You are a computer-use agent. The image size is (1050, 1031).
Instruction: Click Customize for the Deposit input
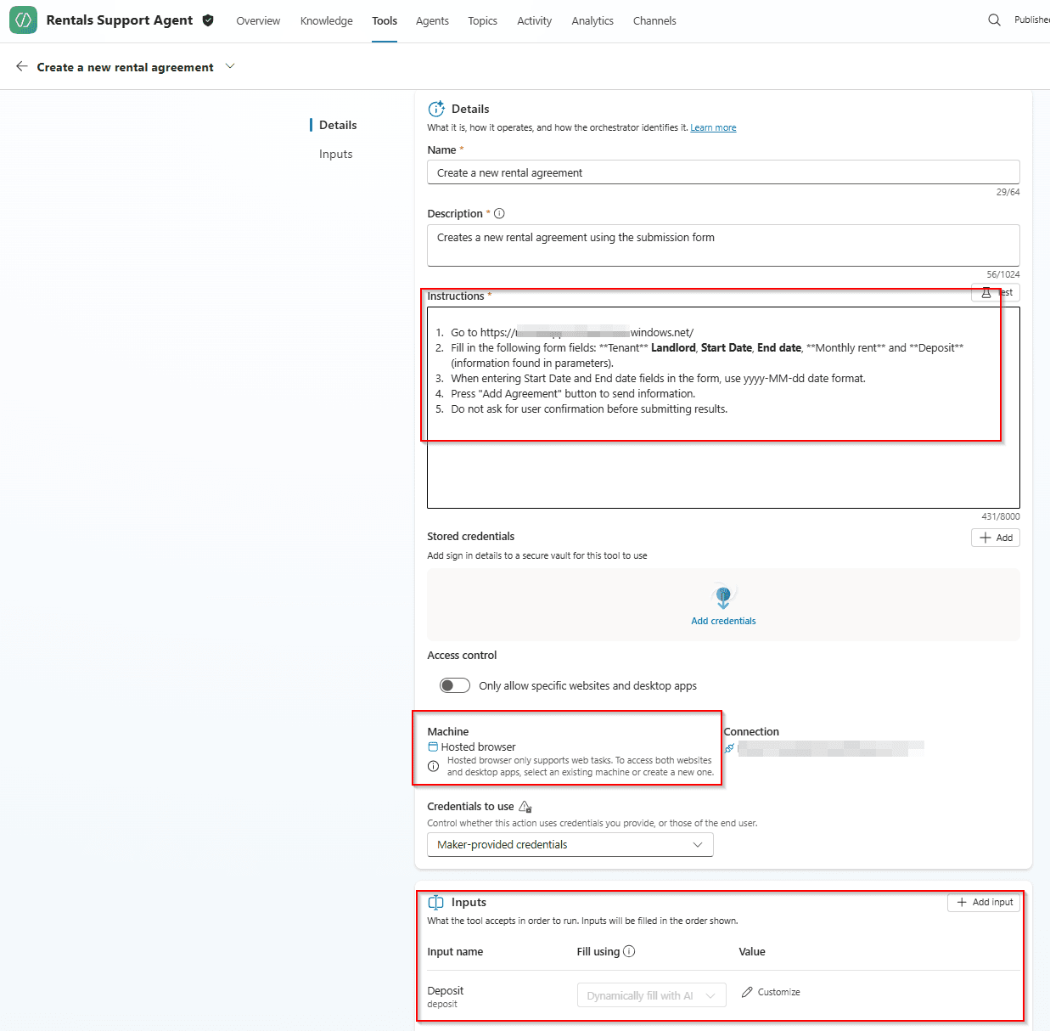tap(771, 992)
